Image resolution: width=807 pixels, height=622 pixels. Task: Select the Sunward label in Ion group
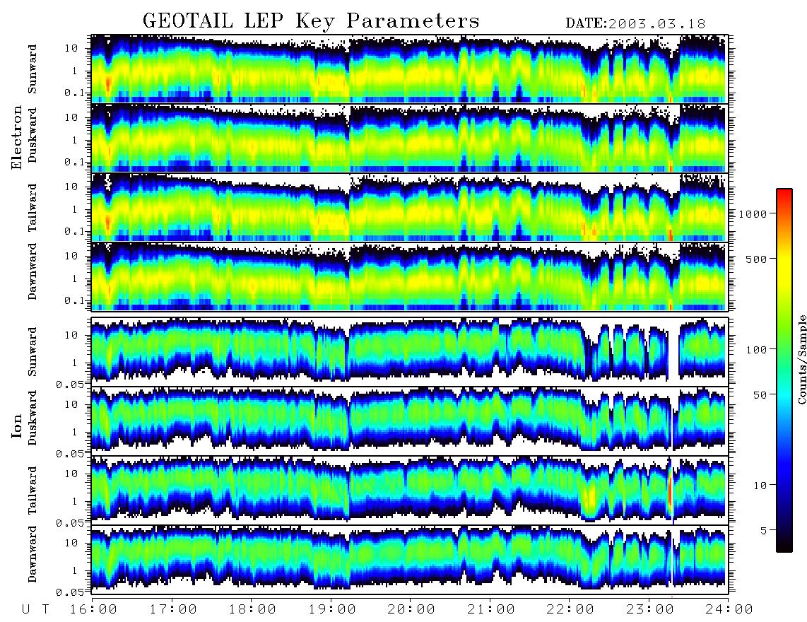[33, 351]
